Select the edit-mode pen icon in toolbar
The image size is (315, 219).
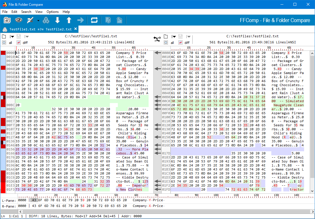point(30,20)
